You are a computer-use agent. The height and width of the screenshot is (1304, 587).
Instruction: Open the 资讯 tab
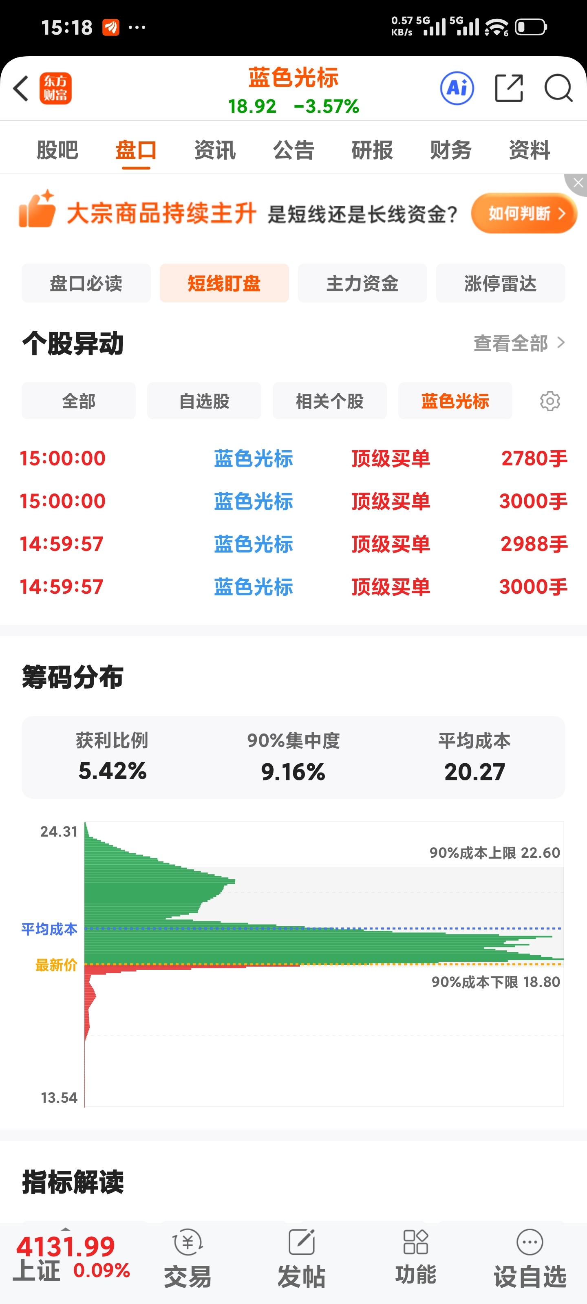pos(215,150)
